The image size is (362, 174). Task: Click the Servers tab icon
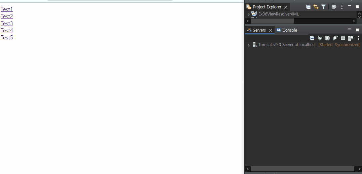coord(249,30)
